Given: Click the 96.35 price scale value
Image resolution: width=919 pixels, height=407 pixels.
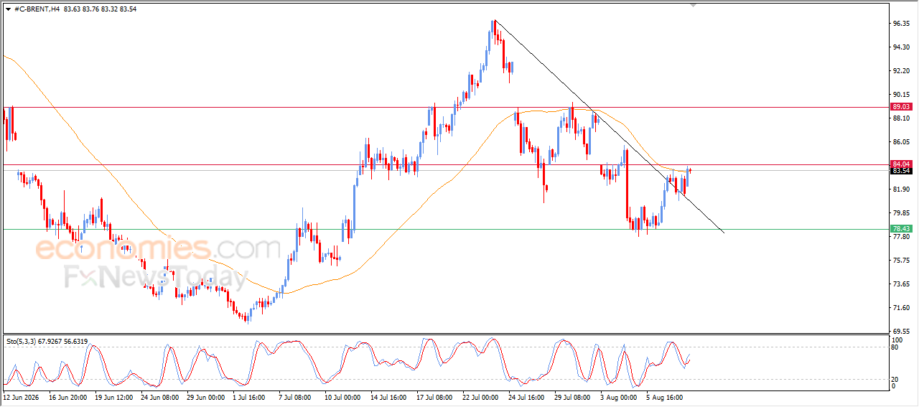Looking at the screenshot, I should click(902, 24).
